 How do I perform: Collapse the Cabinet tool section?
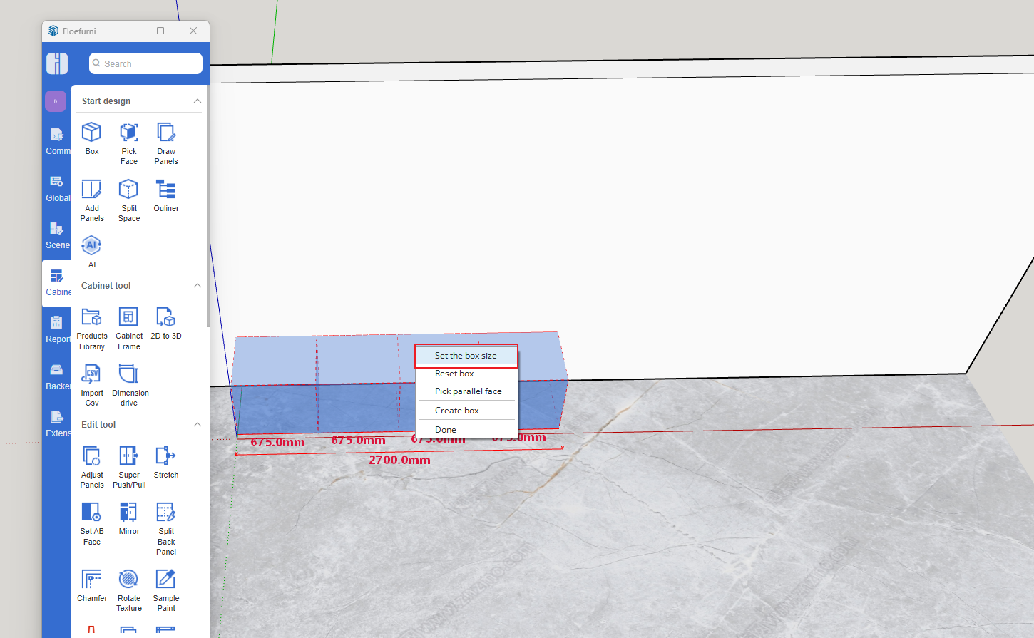coord(198,286)
